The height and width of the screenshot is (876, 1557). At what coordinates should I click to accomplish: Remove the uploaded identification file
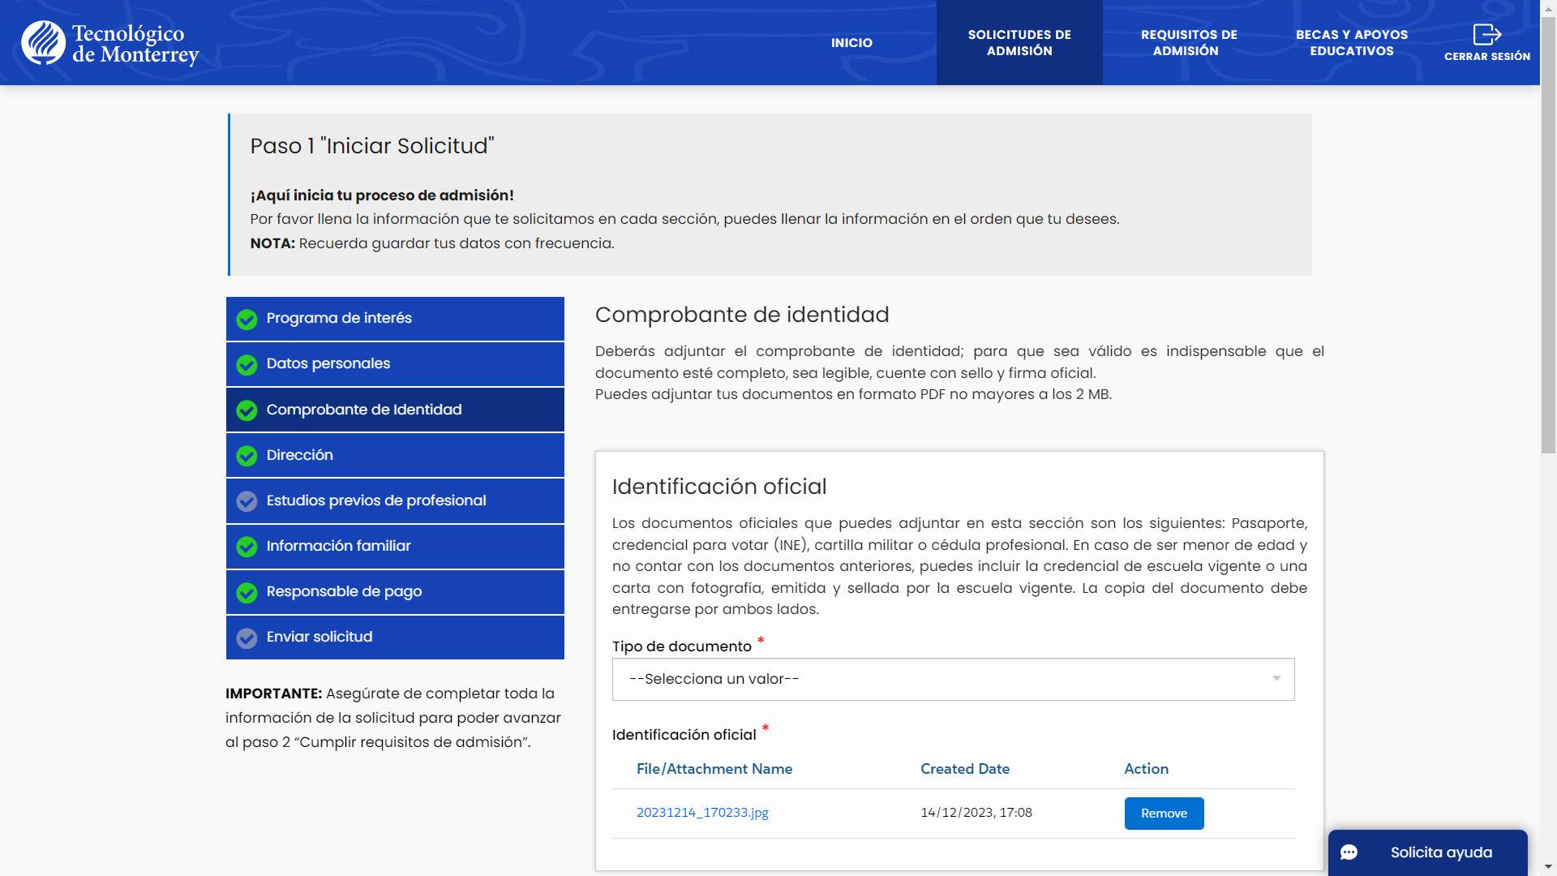(1163, 814)
